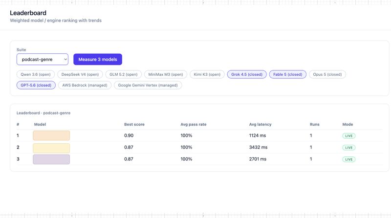391x218 pixels.
Task: Select the Google Gemini Vertex (managed) chip
Action: coord(148,85)
